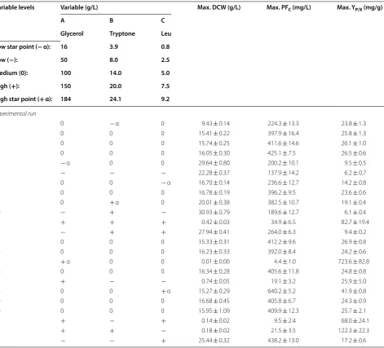The width and height of the screenshot is (384, 348).
Task: Select the 'Glycerol' variable label
Action: coord(72,33)
